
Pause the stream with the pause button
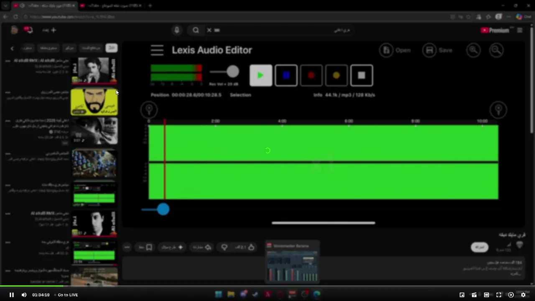click(12, 295)
